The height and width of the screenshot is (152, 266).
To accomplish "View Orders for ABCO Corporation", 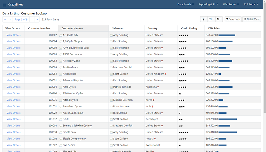I will (13, 54).
